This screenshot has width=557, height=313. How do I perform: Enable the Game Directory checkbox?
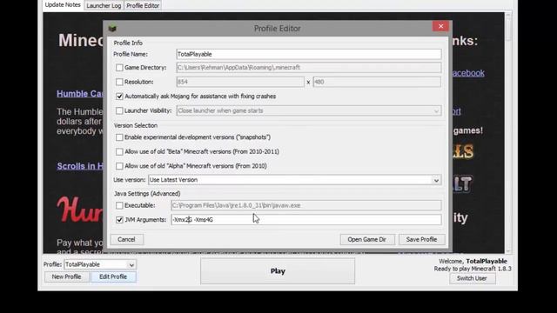pyautogui.click(x=119, y=68)
